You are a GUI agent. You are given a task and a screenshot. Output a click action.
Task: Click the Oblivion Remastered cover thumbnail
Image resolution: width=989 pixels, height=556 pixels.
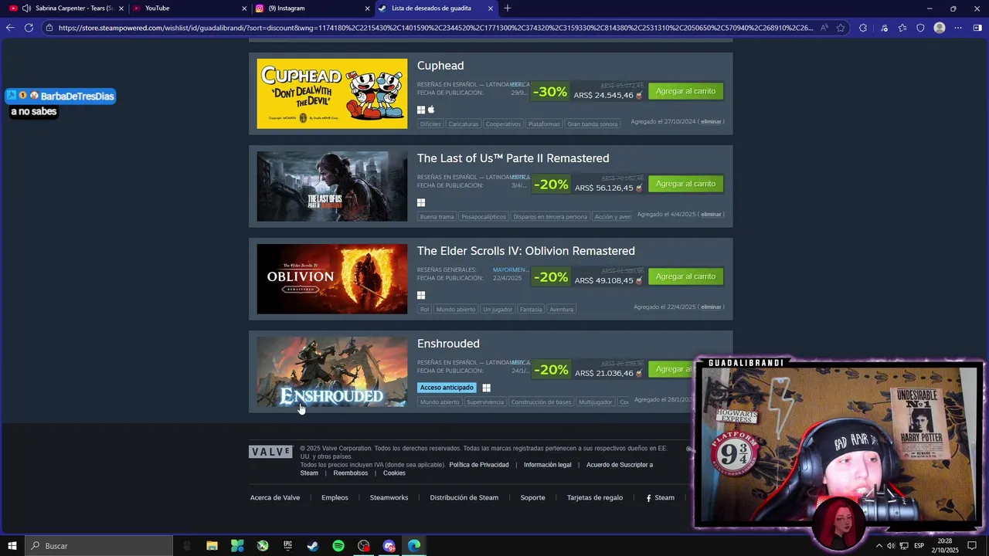[332, 279]
